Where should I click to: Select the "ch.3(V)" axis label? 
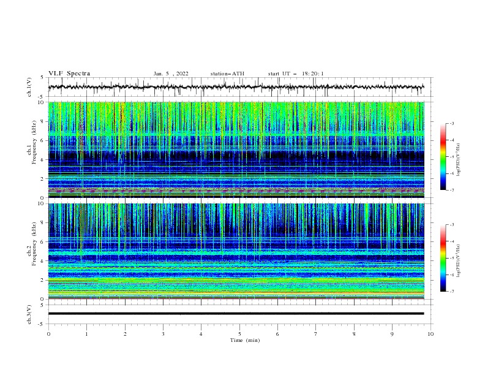(x=29, y=314)
